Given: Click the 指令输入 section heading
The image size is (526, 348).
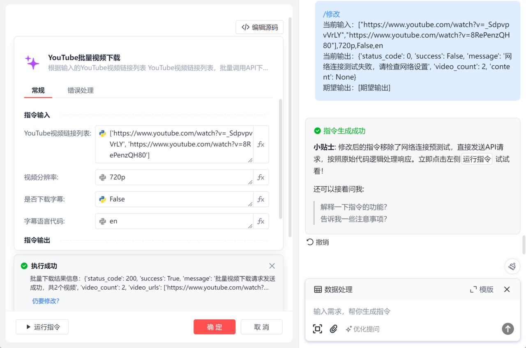Looking at the screenshot, I should 37,115.
